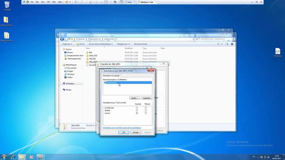Open the VMware power dropdown arrow beside pause
This screenshot has height=160, width=285.
tap(70, 2)
